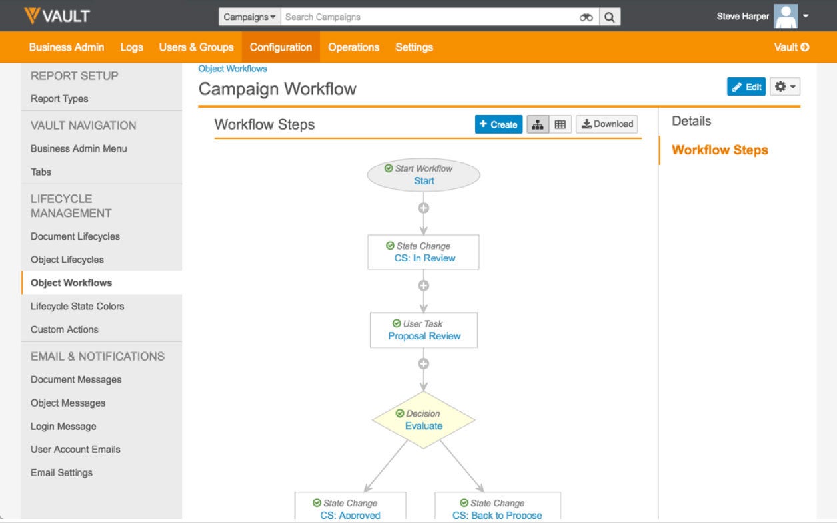Open the Users & Groups tab
Image resolution: width=837 pixels, height=523 pixels.
pos(196,47)
